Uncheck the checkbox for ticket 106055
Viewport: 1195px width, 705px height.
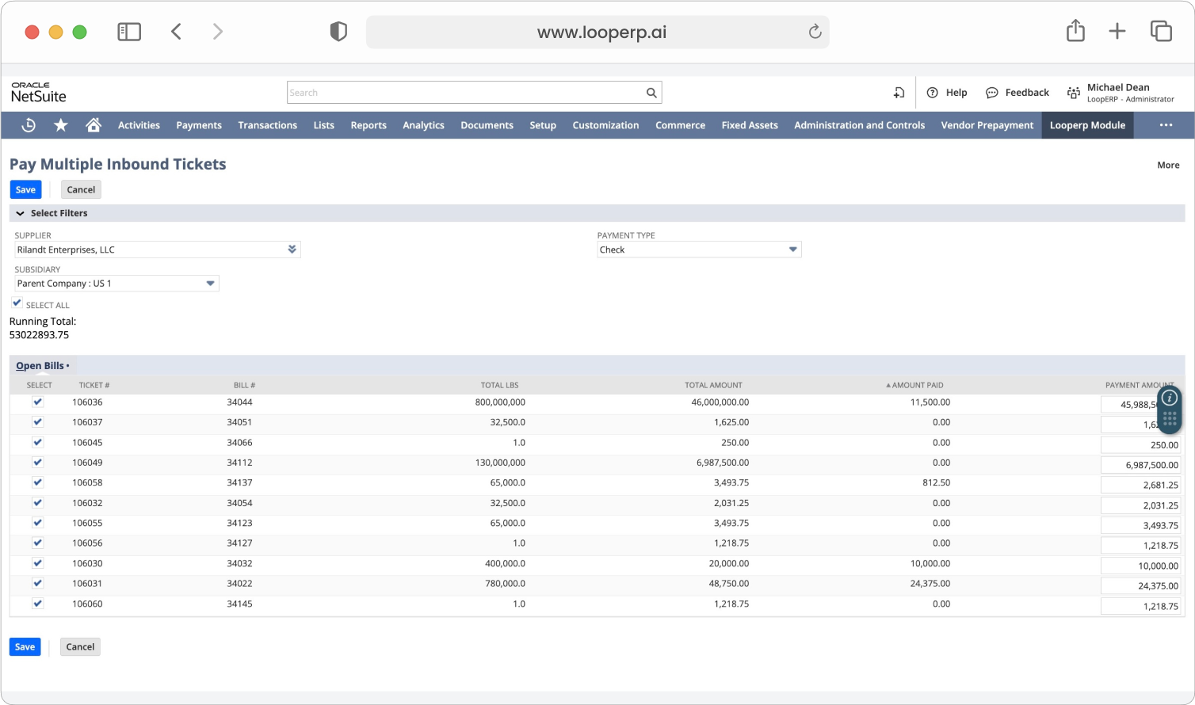[37, 523]
